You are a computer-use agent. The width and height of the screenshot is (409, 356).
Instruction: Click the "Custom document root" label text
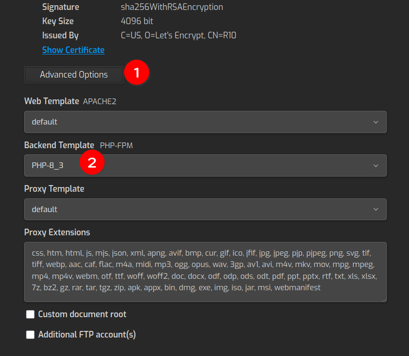(82, 314)
